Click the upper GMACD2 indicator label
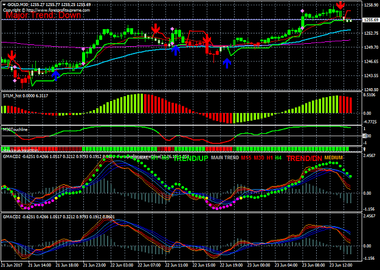This screenshot has width=380, height=270. point(58,156)
